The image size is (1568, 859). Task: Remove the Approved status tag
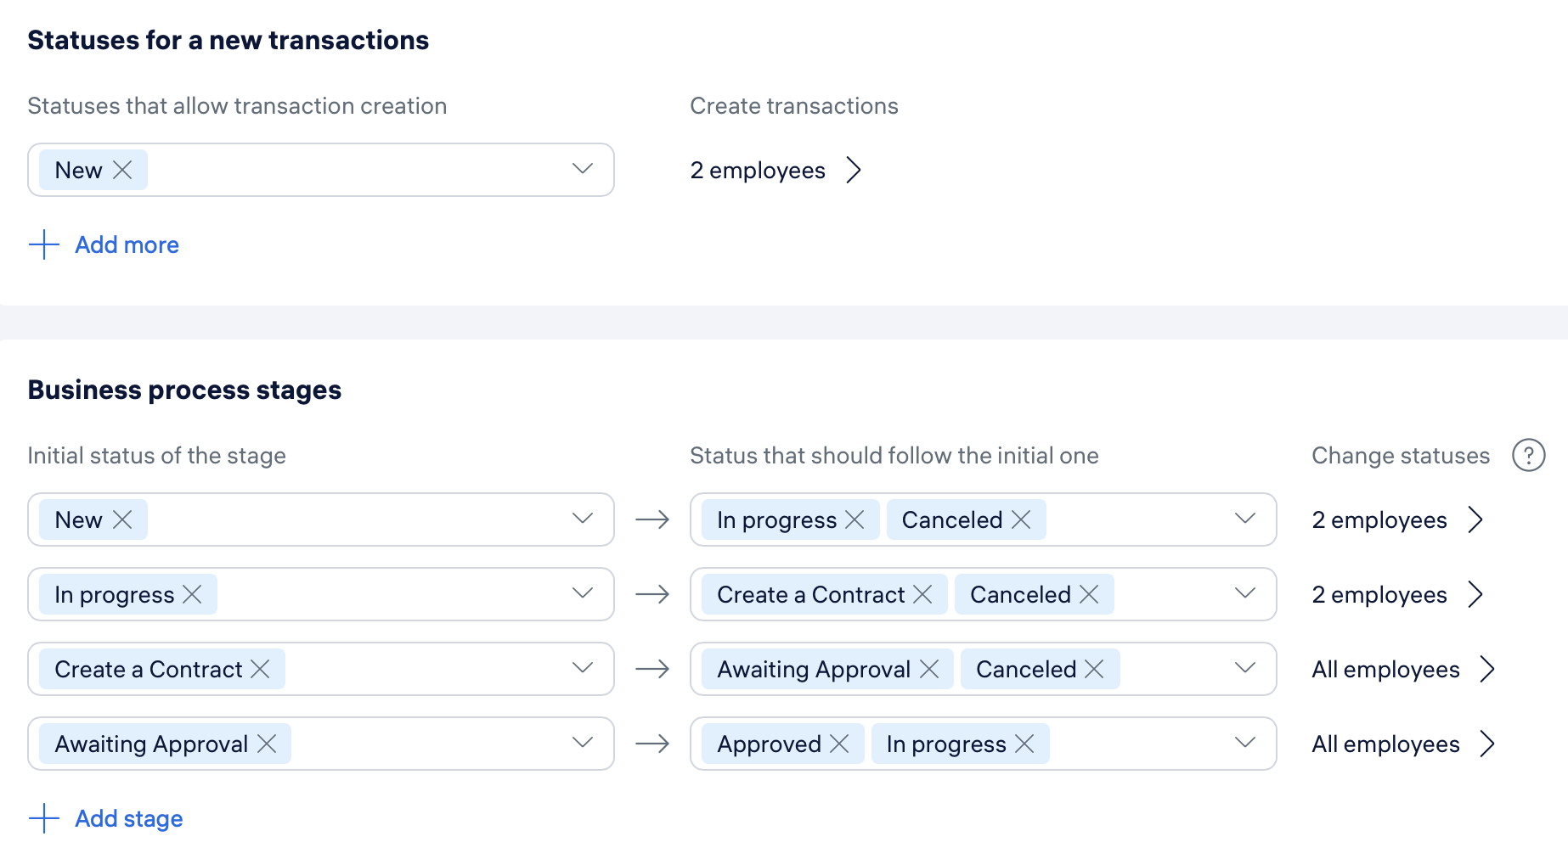pyautogui.click(x=839, y=744)
